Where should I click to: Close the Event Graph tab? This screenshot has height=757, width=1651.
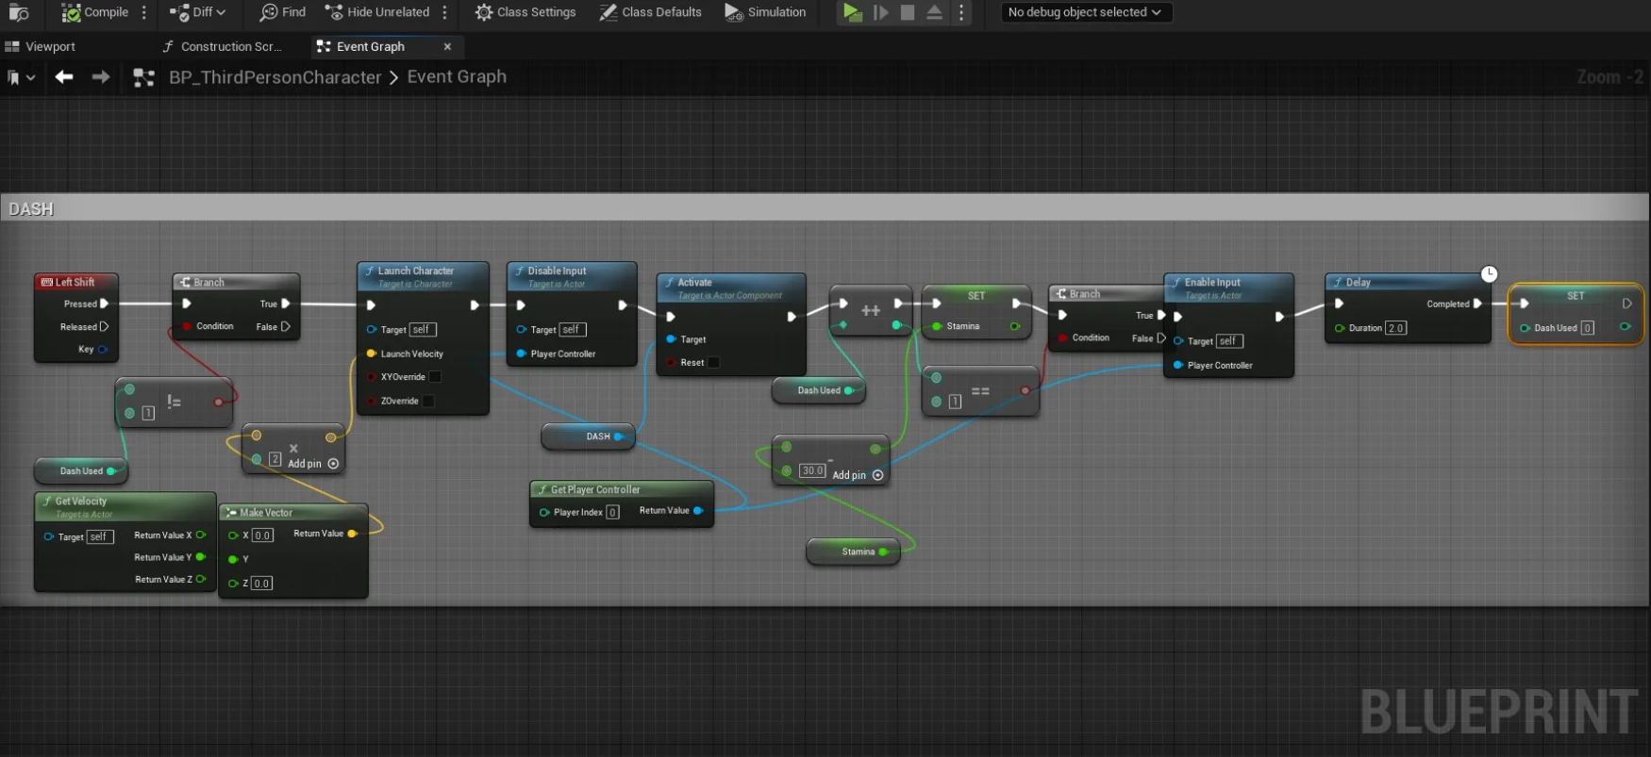tap(447, 46)
